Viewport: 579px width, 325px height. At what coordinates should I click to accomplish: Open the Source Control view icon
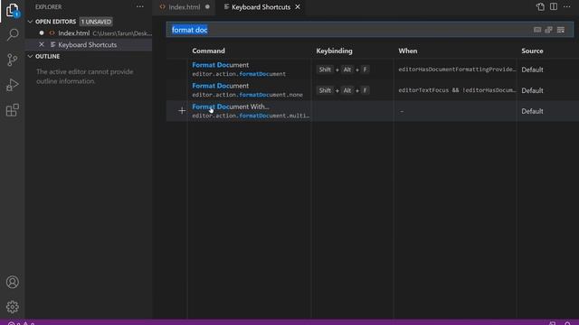[x=12, y=60]
